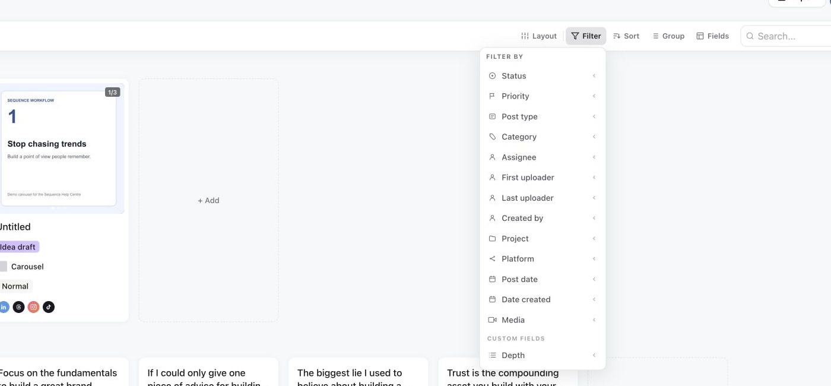Click the Post date calendar icon
Image resolution: width=831 pixels, height=386 pixels.
pos(492,279)
